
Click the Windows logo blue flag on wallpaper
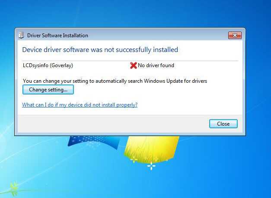[x=94, y=143]
